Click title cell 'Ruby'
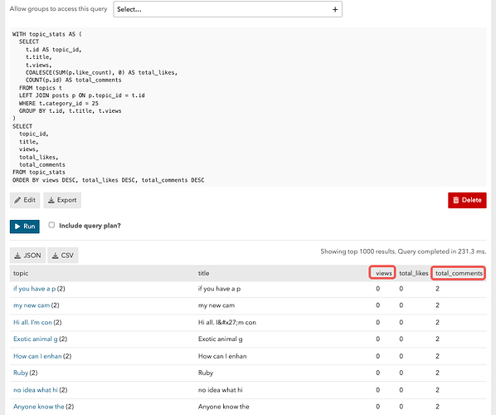 [x=206, y=373]
